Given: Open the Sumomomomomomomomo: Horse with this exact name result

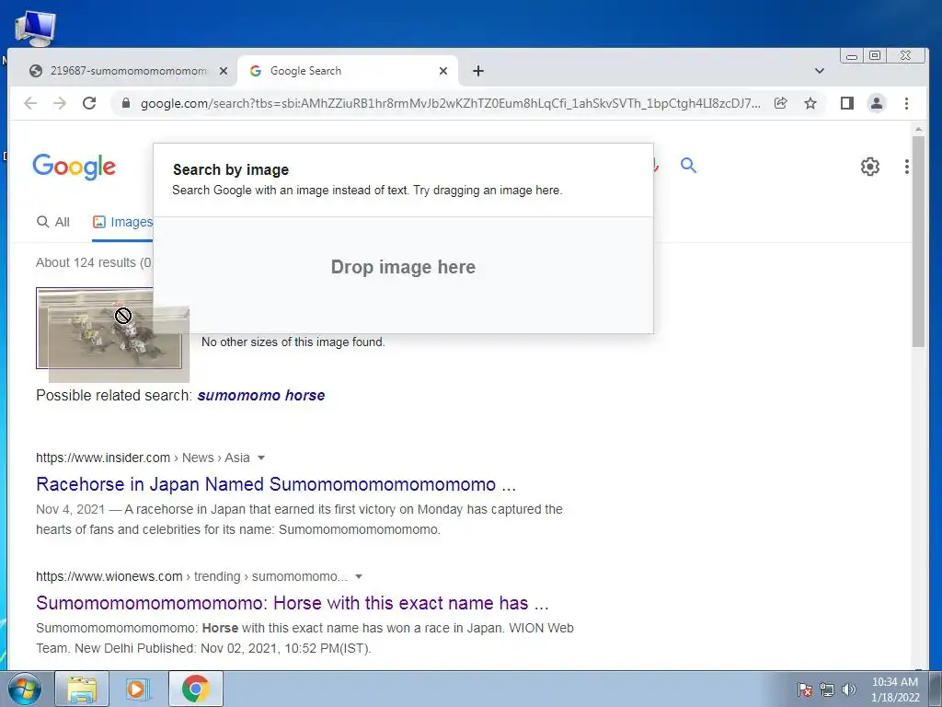Looking at the screenshot, I should pos(293,602).
